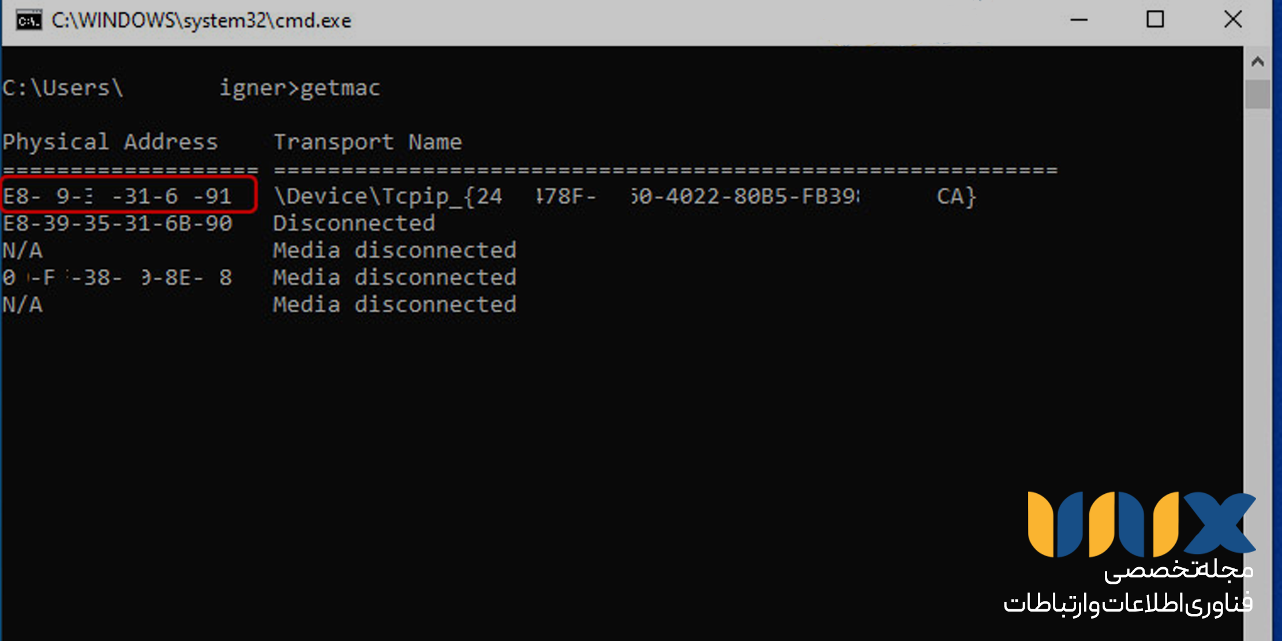Click Media disconnected beside the first N/A
Image resolution: width=1282 pixels, height=641 pixels.
(395, 250)
